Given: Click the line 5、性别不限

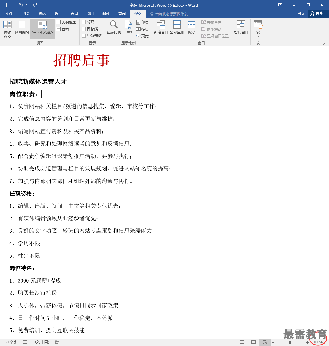Looking at the screenshot, I should click(x=25, y=256).
